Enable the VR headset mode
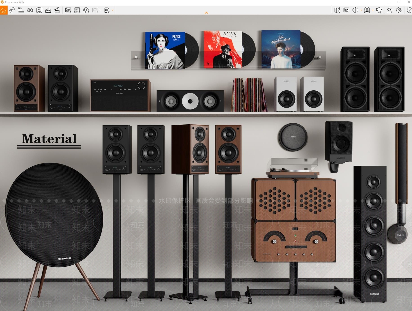 click(x=379, y=10)
